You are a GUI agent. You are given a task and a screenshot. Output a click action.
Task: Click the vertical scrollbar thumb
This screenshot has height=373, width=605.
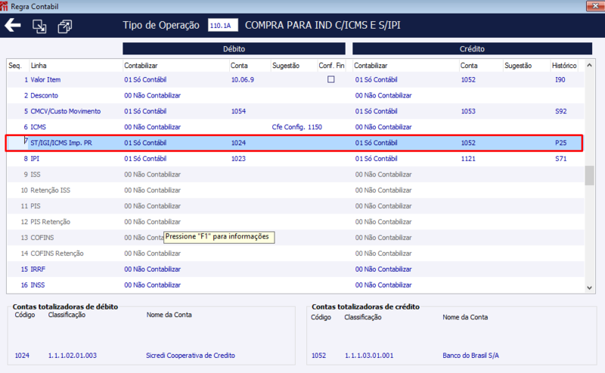coord(589,175)
